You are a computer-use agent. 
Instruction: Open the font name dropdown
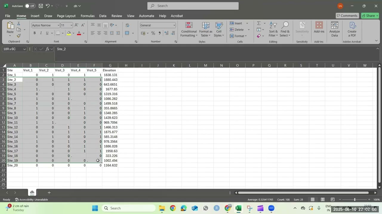(x=58, y=25)
